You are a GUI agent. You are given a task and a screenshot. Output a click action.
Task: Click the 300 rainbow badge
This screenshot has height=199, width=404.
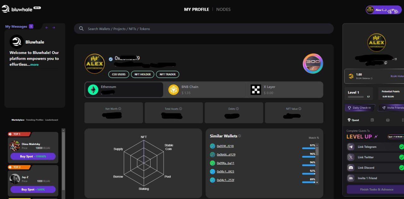[313, 63]
